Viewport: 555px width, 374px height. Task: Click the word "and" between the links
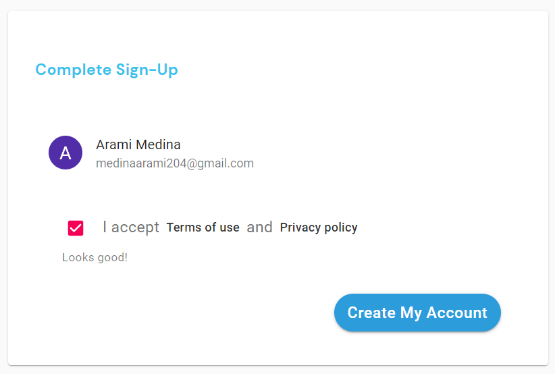pos(259,228)
